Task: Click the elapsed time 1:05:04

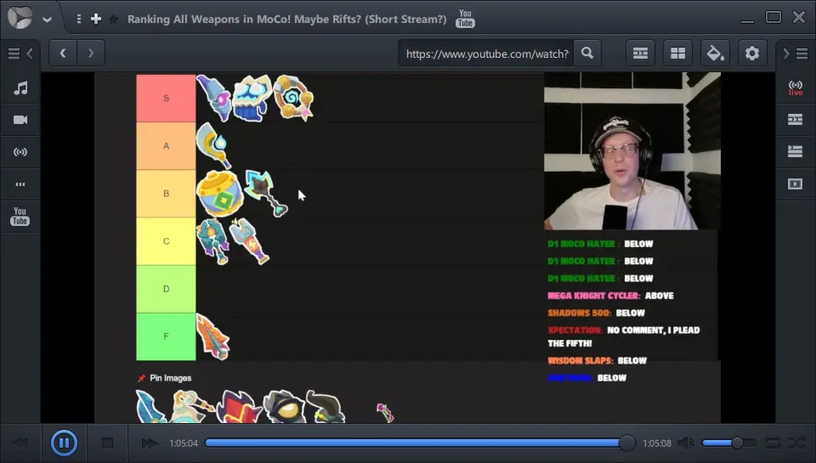Action: point(184,443)
